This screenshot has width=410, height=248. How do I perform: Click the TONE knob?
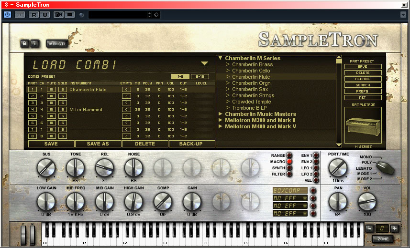pos(75,168)
